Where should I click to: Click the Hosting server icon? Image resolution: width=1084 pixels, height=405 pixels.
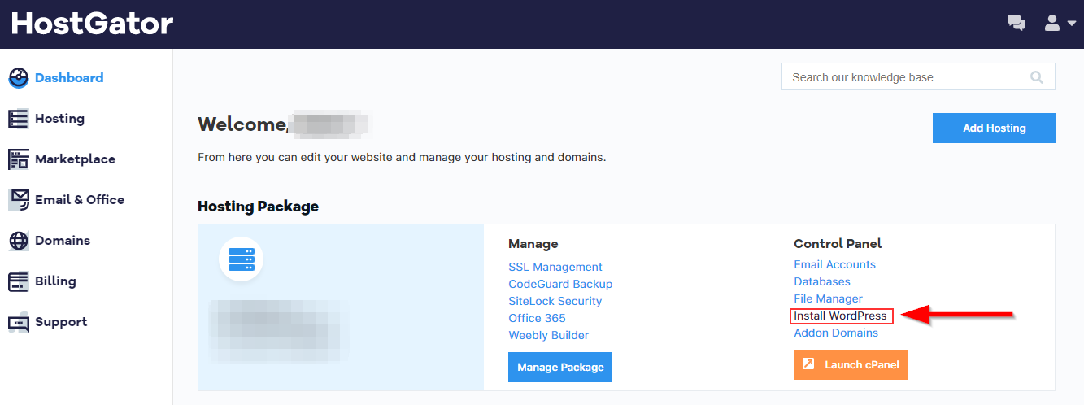[x=19, y=119]
